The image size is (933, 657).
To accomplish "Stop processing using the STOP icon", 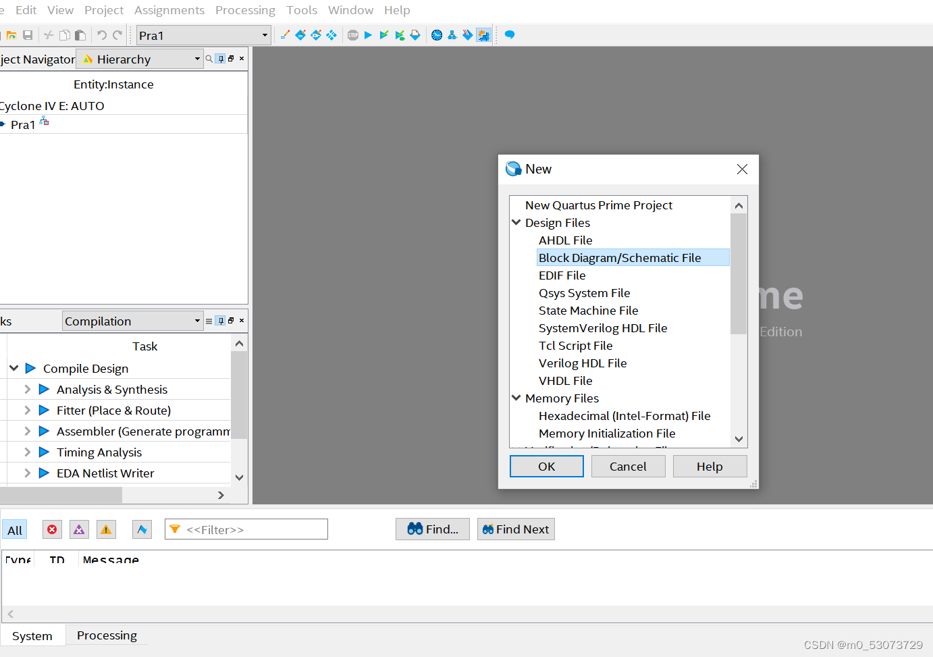I will tap(353, 35).
